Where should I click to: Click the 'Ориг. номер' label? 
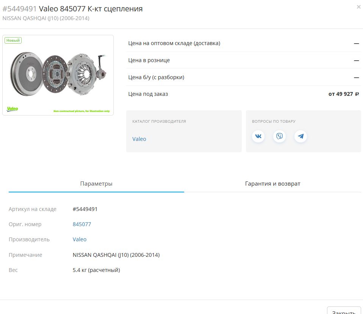click(x=25, y=224)
